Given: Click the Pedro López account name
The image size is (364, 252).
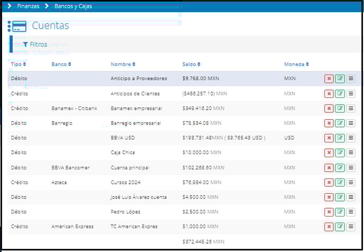Looking at the screenshot, I should [x=125, y=212].
